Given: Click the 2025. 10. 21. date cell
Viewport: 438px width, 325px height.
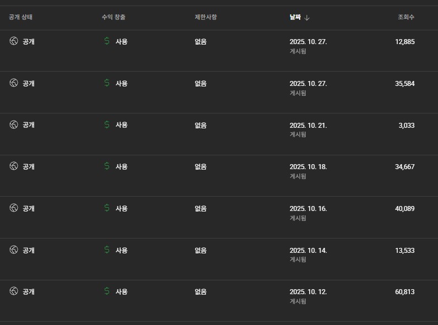Looking at the screenshot, I should tap(308, 125).
